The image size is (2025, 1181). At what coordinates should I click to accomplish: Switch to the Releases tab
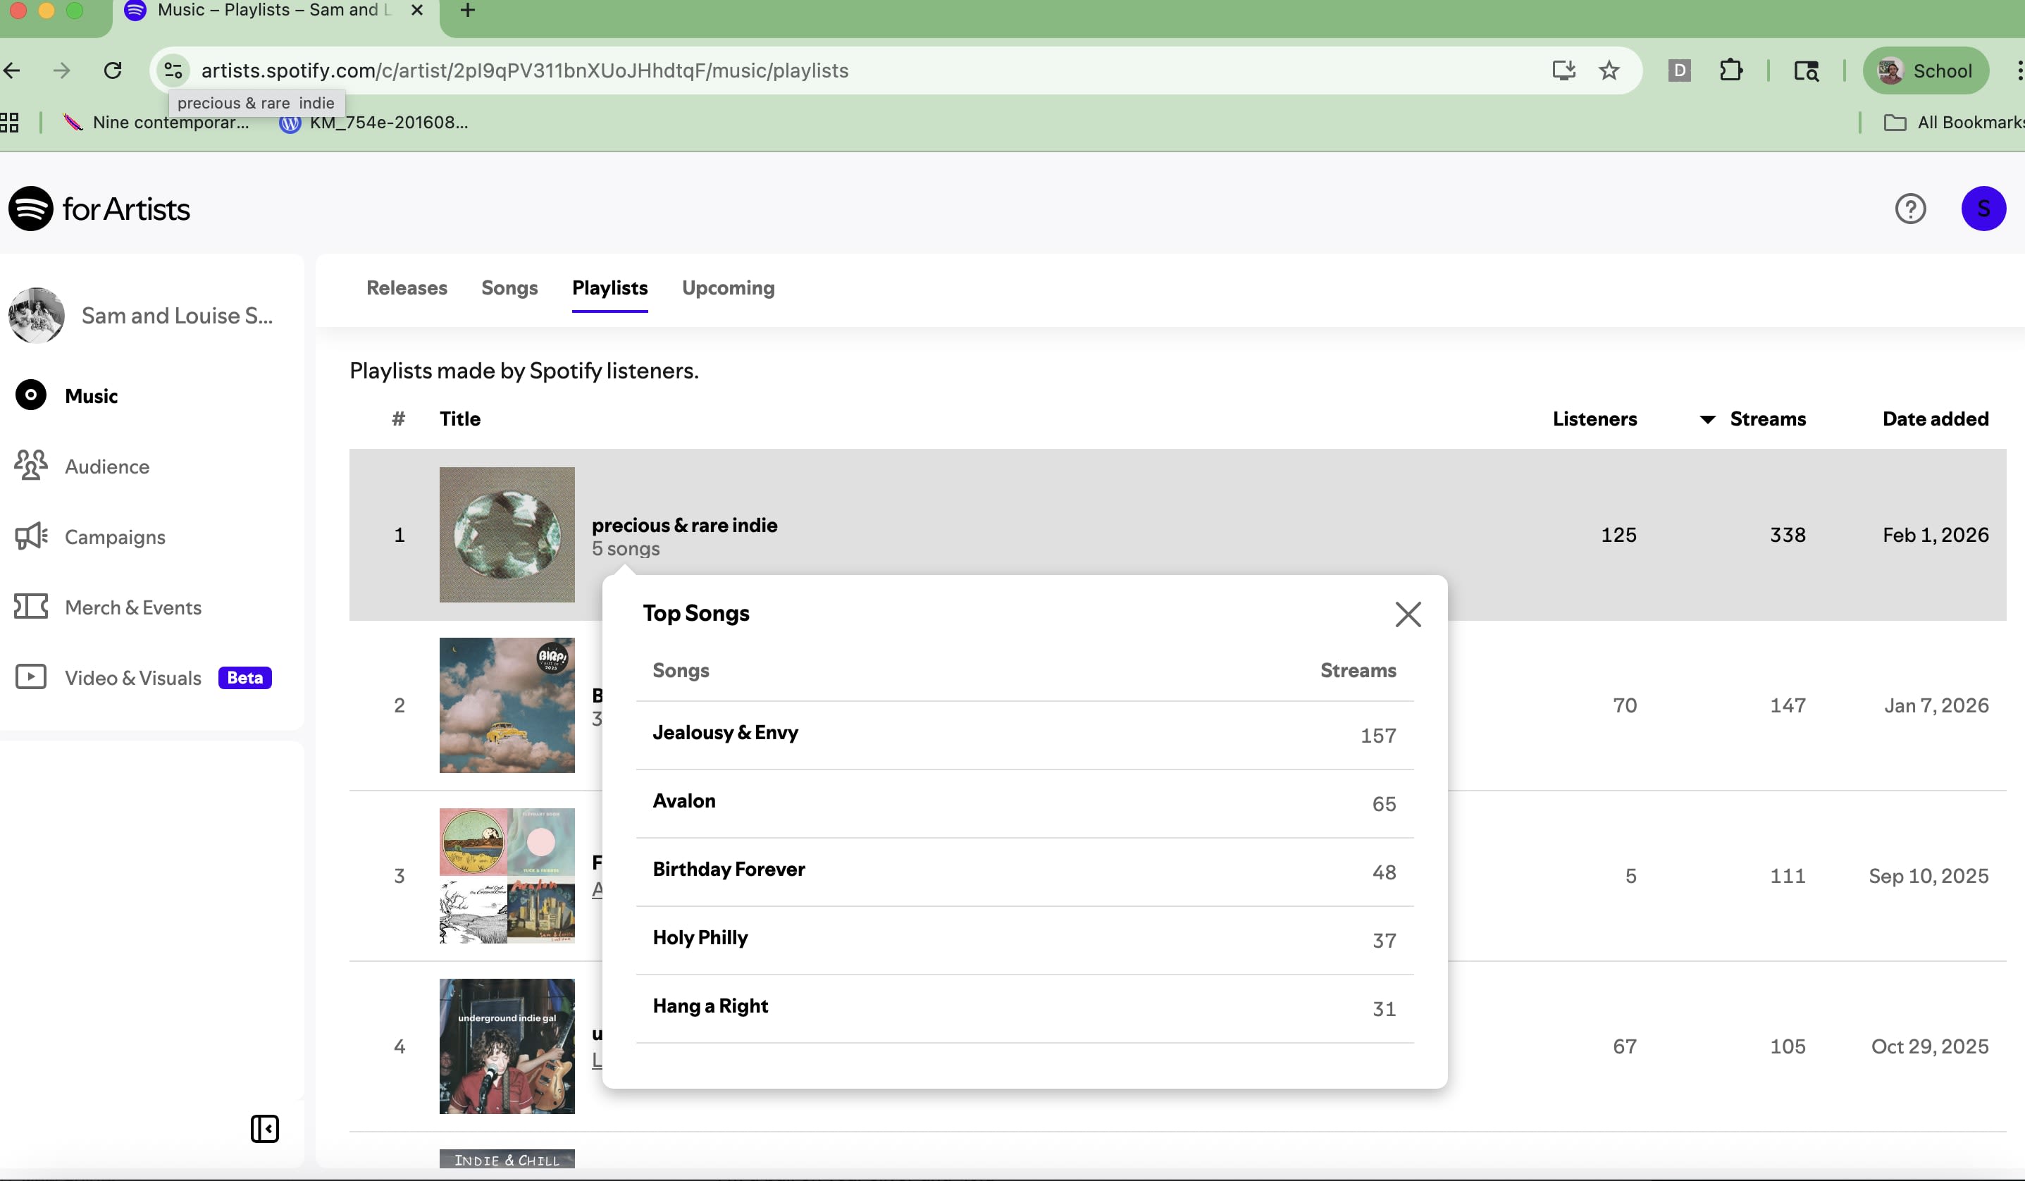click(407, 287)
